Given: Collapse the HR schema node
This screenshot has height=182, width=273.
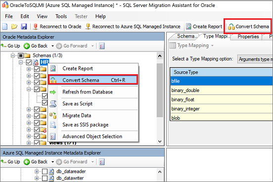Looking at the screenshot, I should [x=21, y=62].
